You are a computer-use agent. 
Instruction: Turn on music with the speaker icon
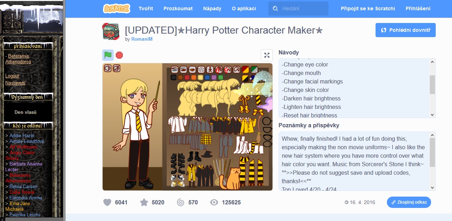point(108,68)
